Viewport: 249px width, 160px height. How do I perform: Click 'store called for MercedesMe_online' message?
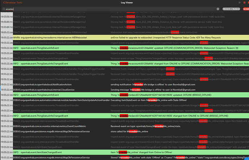[130, 131]
